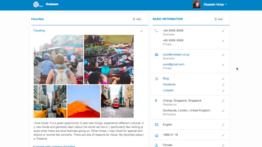Viewport: 262px width, 147px height.
Task: Click the English language value
Action: pyautogui.click(x=167, y=124)
